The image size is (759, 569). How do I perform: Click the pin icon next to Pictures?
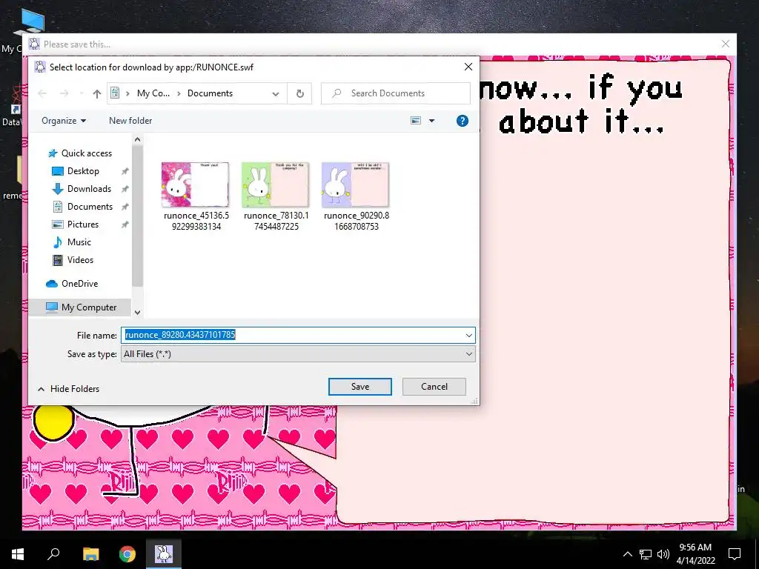point(125,224)
